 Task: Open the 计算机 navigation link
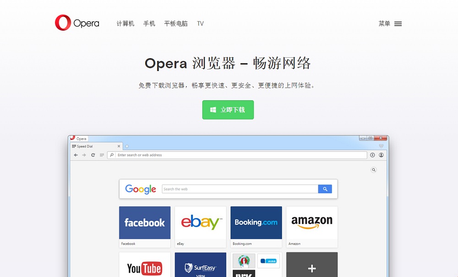point(125,24)
